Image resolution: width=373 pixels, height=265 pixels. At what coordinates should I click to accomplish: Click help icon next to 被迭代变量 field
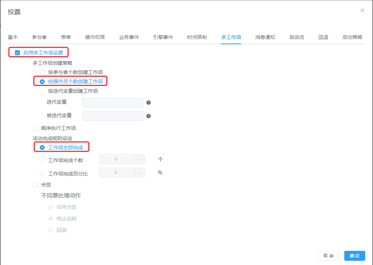(x=149, y=116)
